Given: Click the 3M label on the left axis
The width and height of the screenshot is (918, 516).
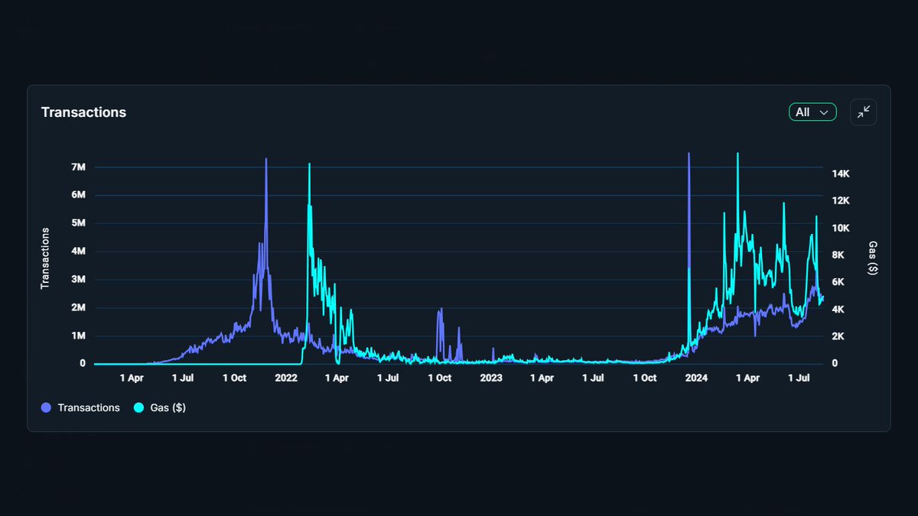Looking at the screenshot, I should (x=77, y=280).
